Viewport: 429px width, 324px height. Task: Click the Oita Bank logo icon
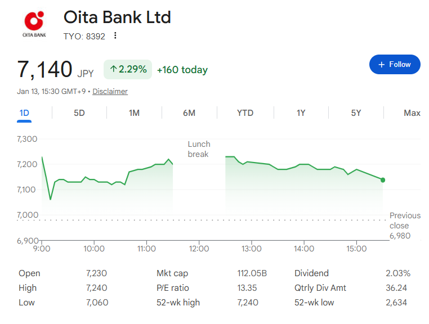[34, 24]
